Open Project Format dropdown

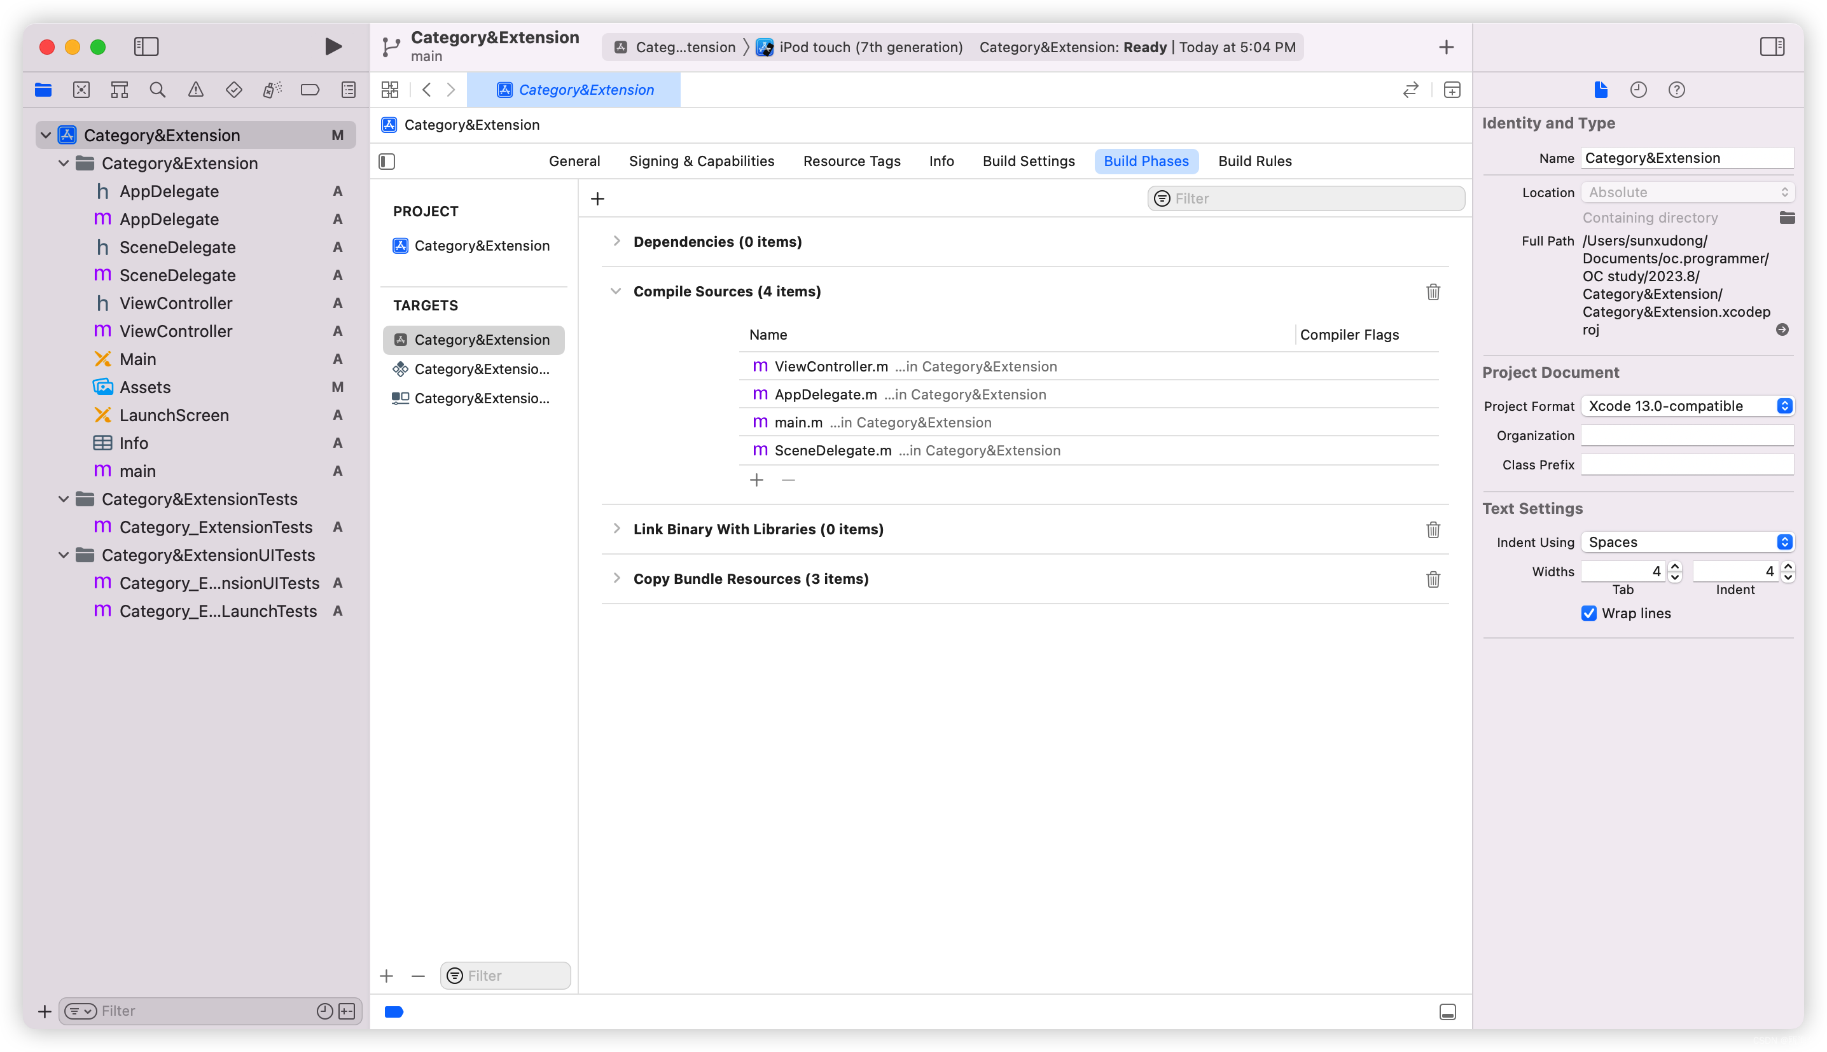pyautogui.click(x=1688, y=405)
